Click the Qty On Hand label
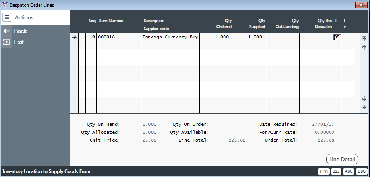The image size is (370, 177). (103, 124)
